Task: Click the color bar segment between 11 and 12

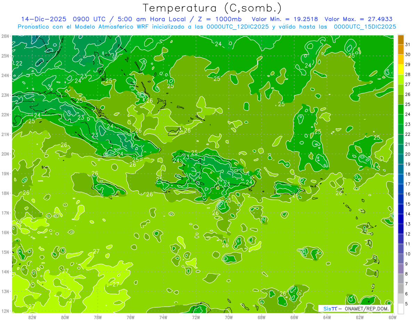Action: 401,239
